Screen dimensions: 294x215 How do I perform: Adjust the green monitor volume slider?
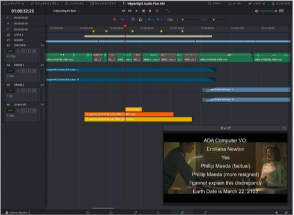[x=269, y=11]
